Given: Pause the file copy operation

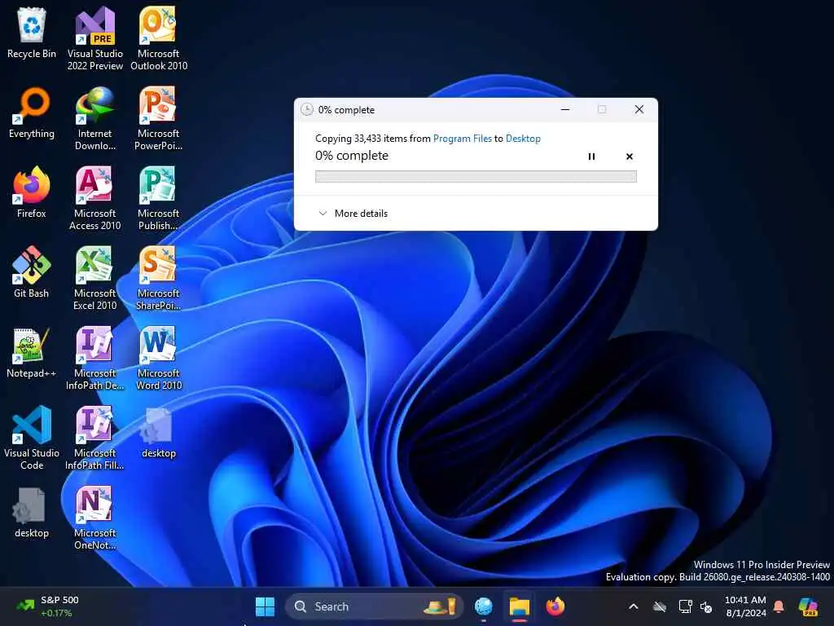Looking at the screenshot, I should [591, 156].
